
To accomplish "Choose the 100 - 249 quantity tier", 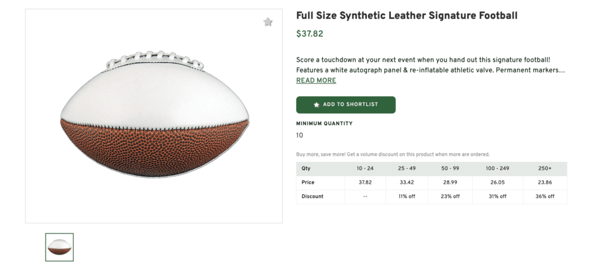I will [496, 168].
